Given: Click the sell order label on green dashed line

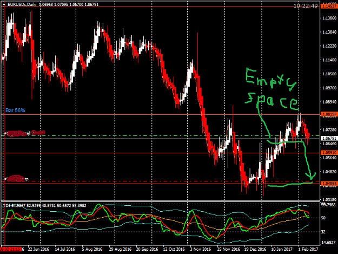Looking at the screenshot, I should point(25,133).
